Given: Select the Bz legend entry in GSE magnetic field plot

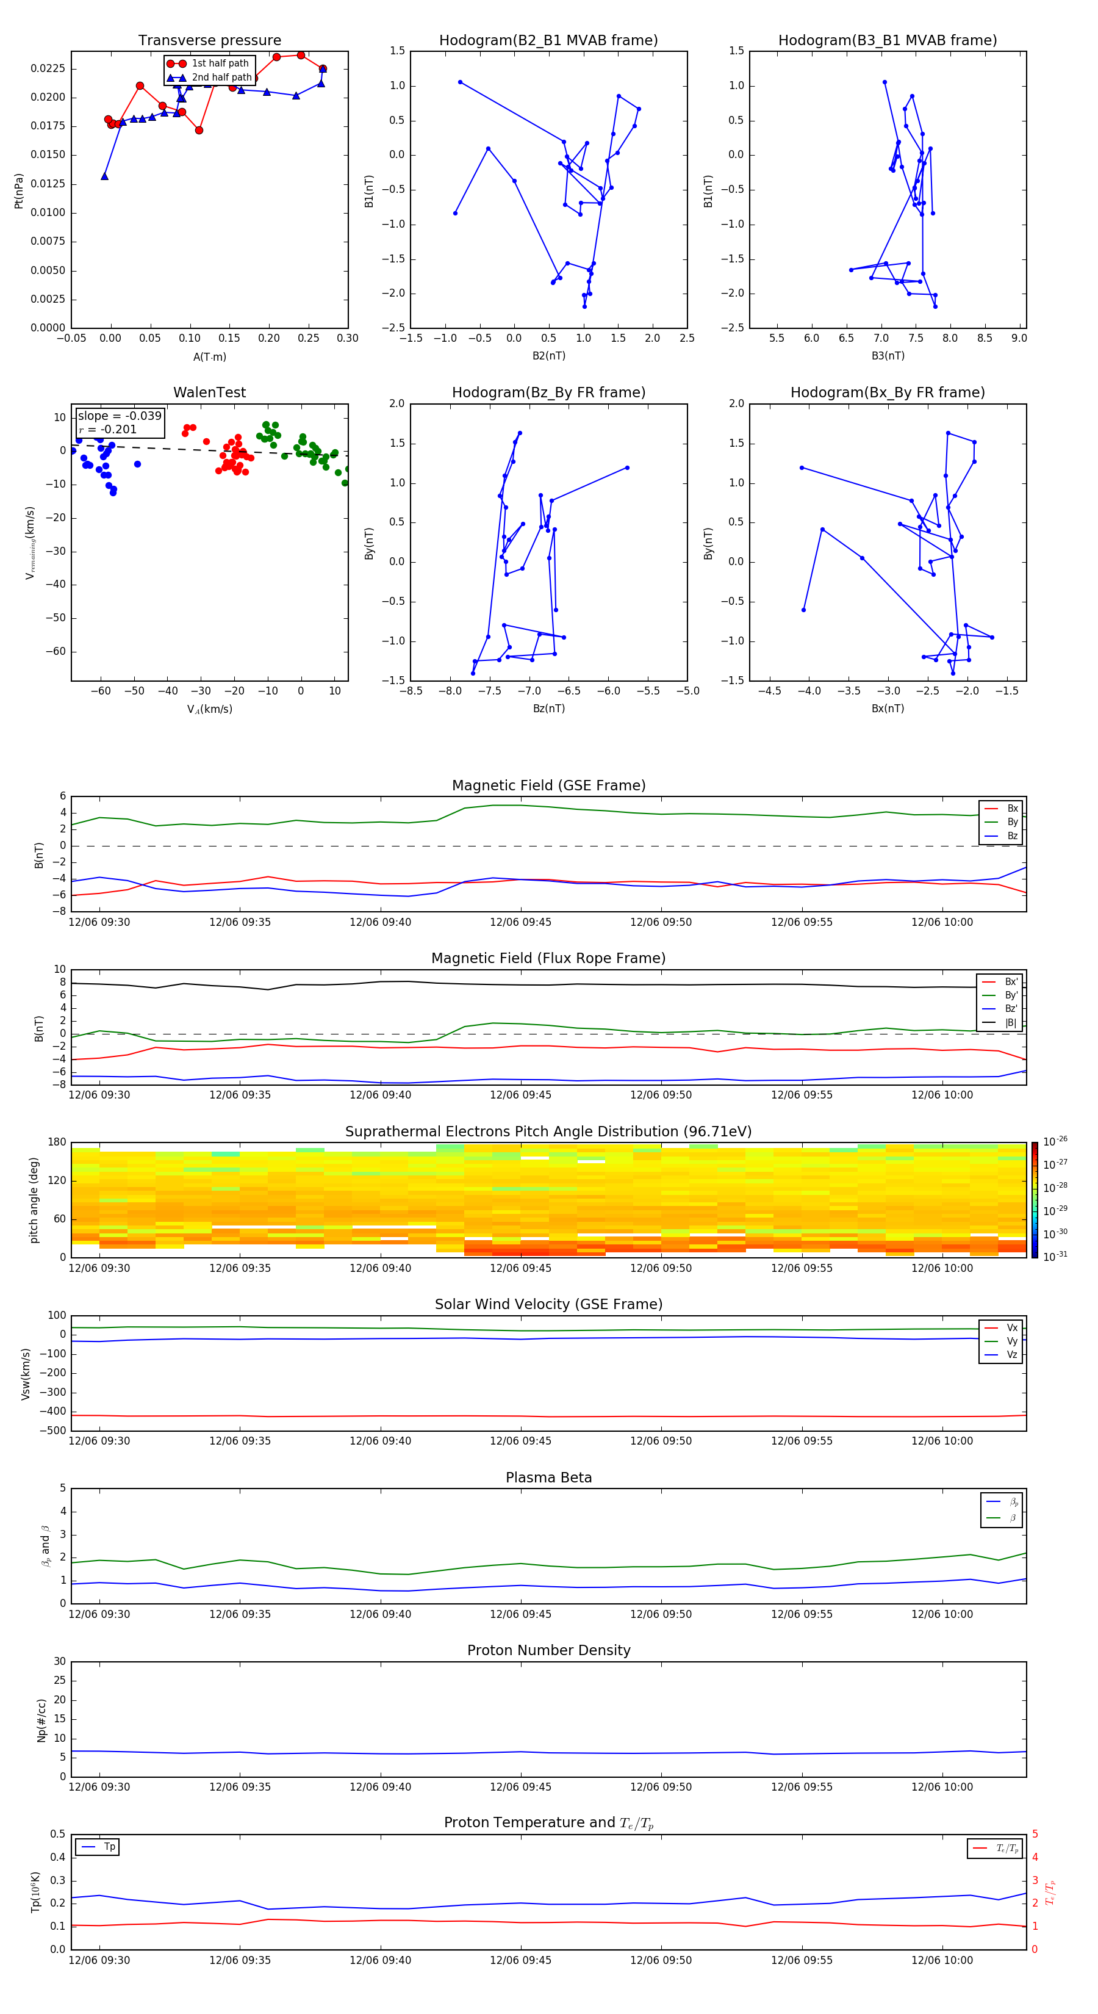Looking at the screenshot, I should pyautogui.click(x=1002, y=837).
